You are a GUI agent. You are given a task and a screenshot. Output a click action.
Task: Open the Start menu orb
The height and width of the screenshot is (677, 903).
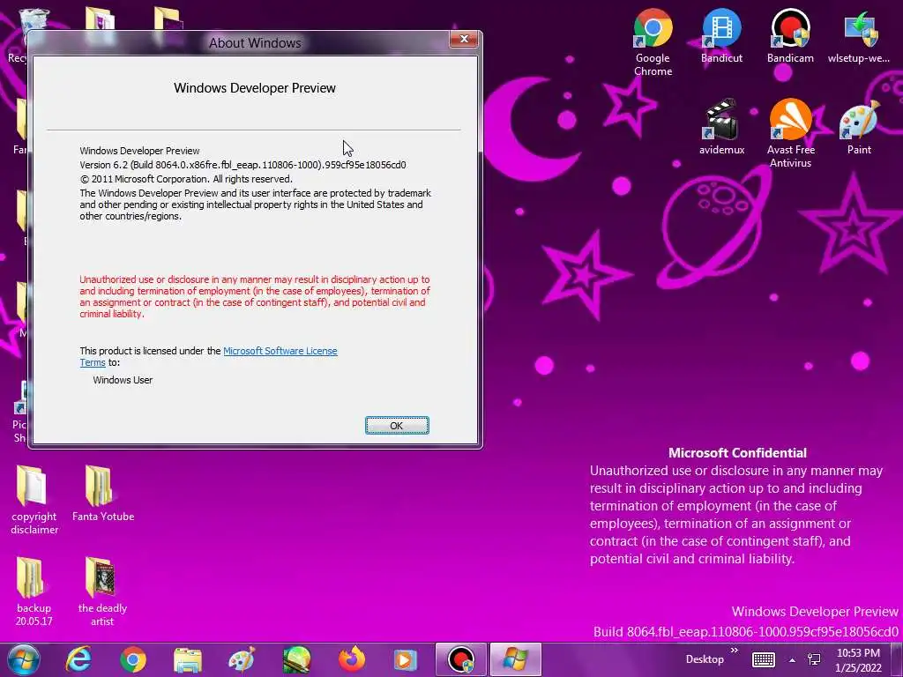(23, 659)
